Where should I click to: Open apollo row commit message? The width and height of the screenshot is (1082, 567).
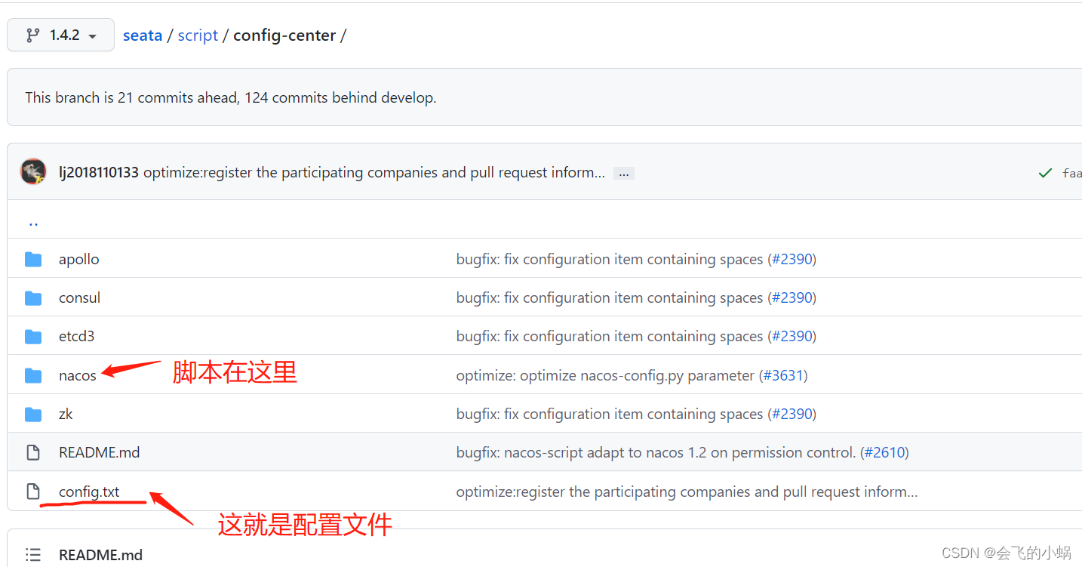610,259
